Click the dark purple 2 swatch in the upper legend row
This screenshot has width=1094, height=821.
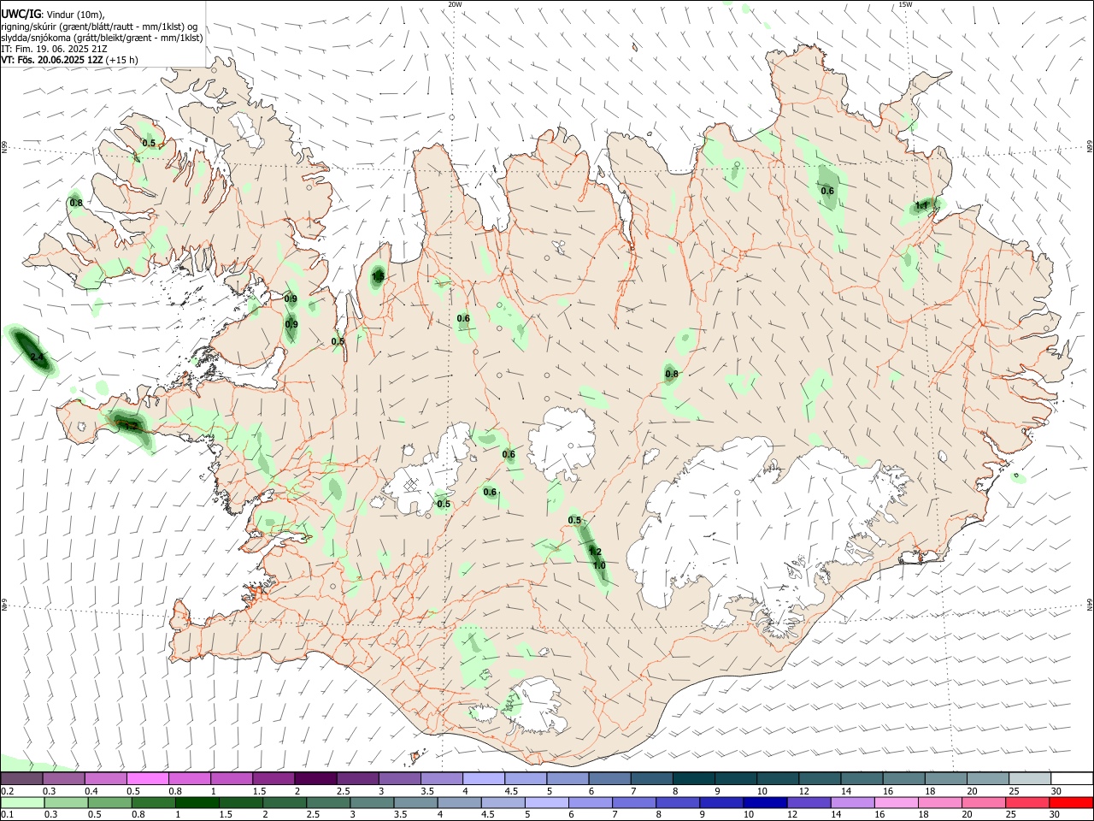[x=315, y=778]
